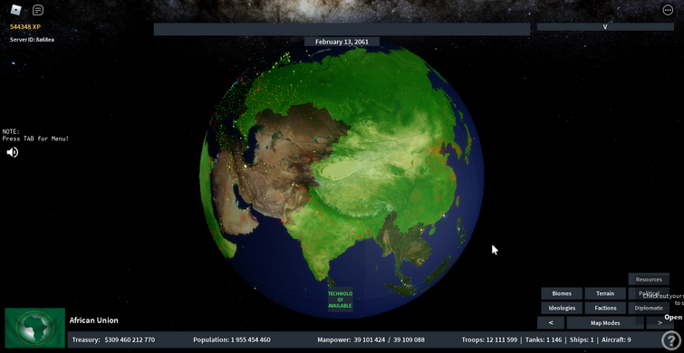Screen dimensions: 684x353
Task: Open the chat icon beside Roblox logo
Action: [x=38, y=10]
